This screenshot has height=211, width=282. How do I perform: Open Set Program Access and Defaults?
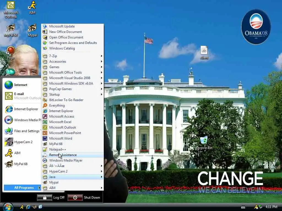[73, 43]
